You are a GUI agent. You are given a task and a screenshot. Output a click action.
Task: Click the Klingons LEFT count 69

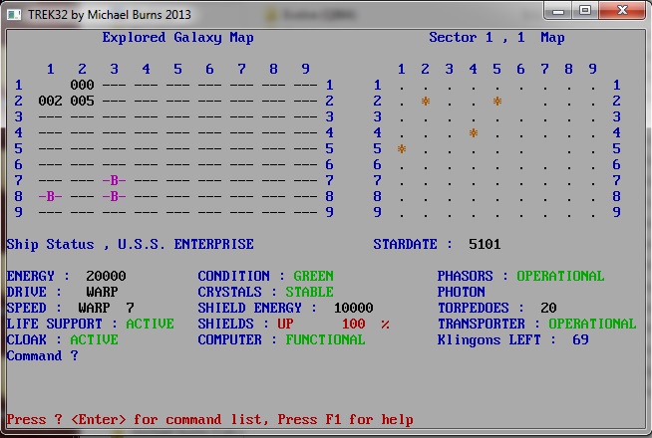click(580, 339)
